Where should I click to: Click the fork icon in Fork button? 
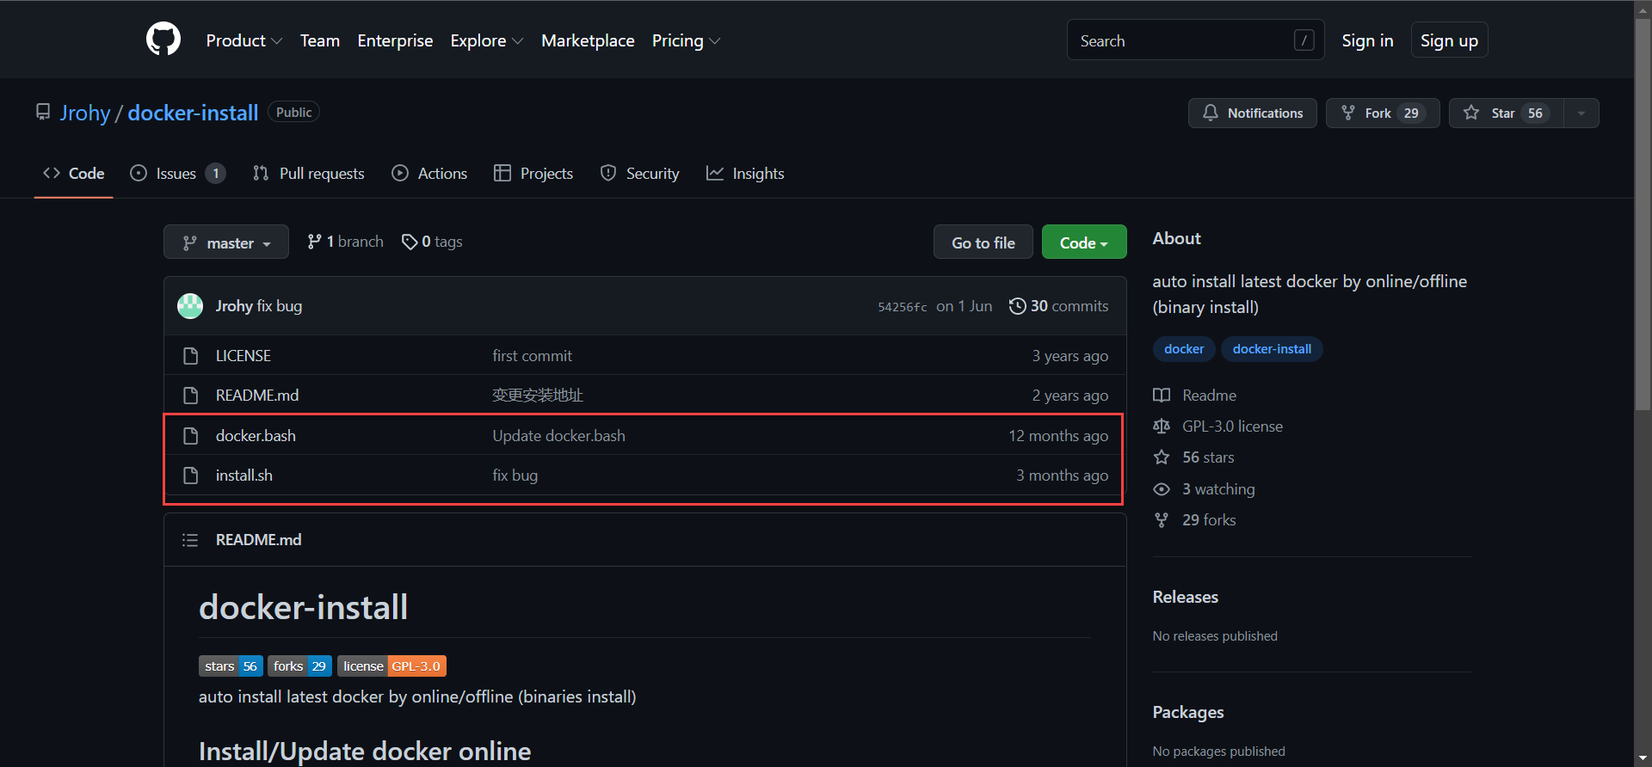coord(1348,113)
